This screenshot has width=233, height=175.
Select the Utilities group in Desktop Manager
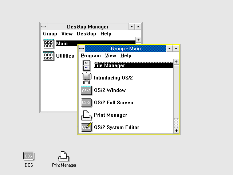(x=58, y=56)
